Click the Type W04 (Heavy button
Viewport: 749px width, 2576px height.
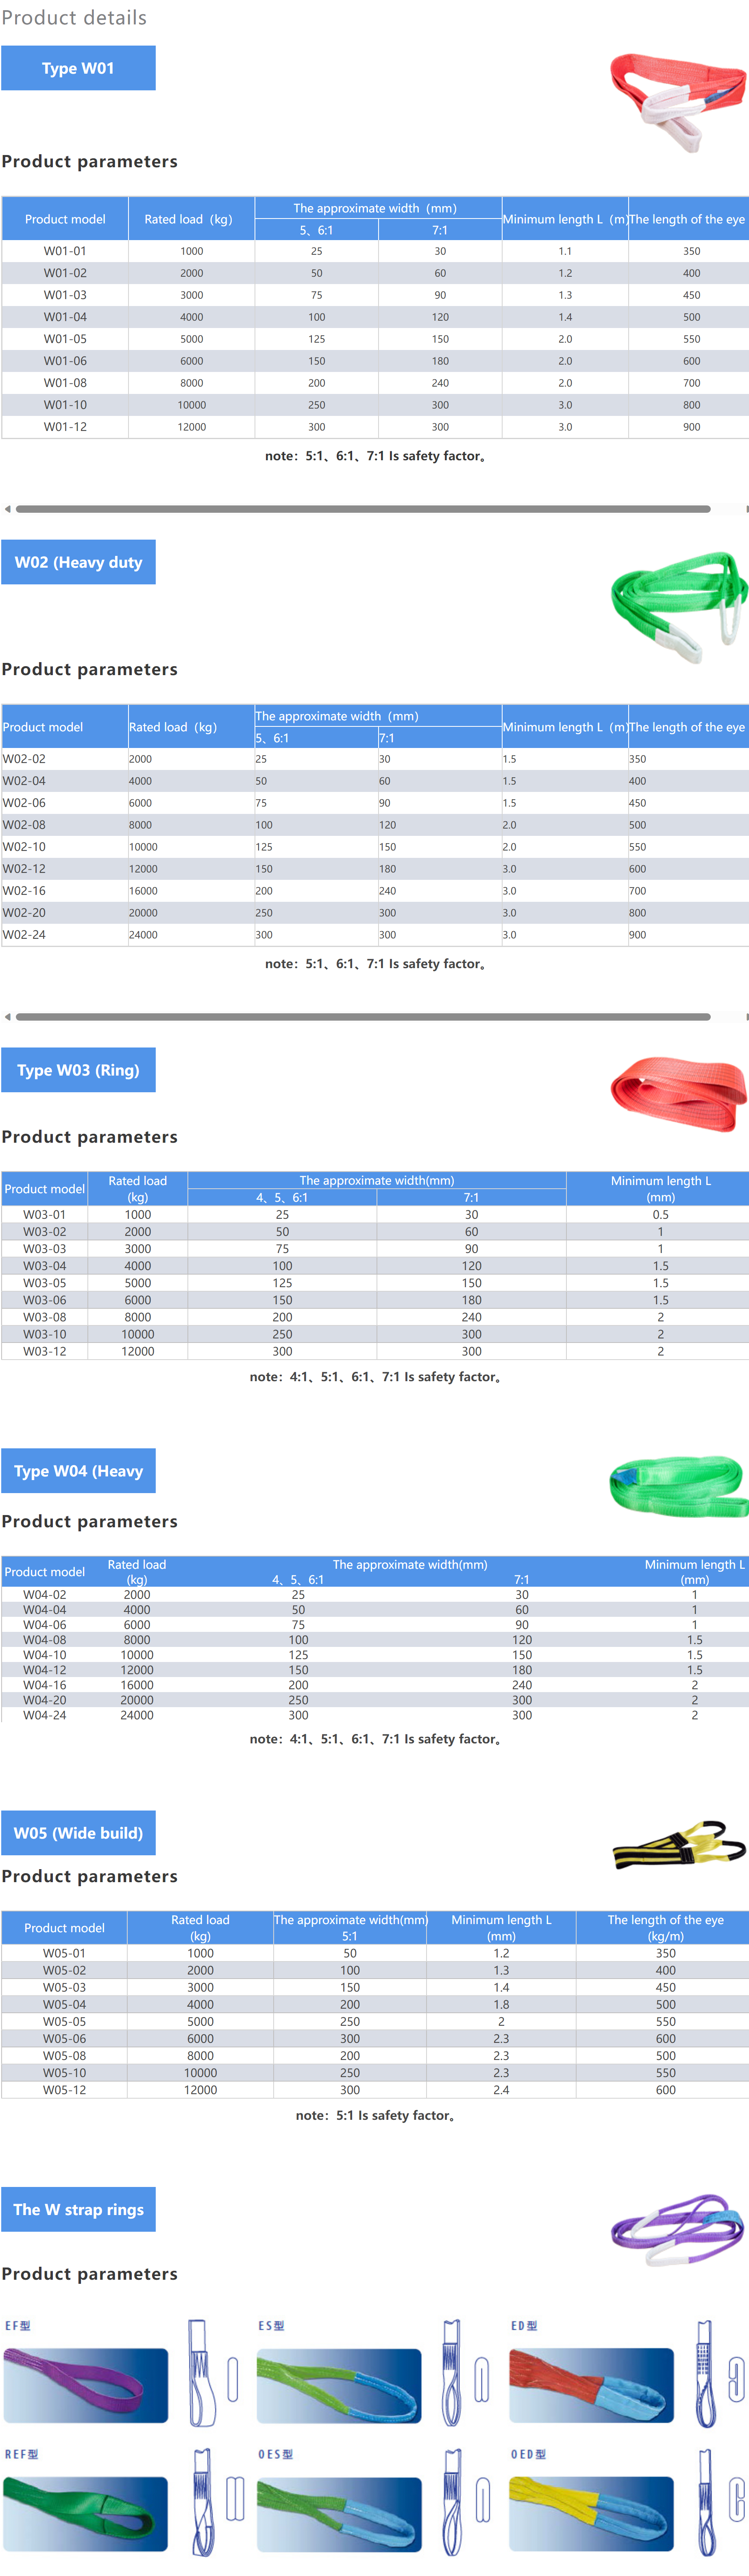click(78, 1471)
